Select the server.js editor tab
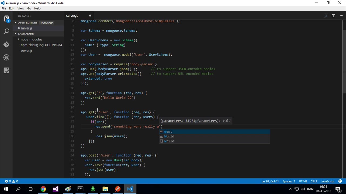The height and width of the screenshot is (194, 346). click(x=79, y=16)
